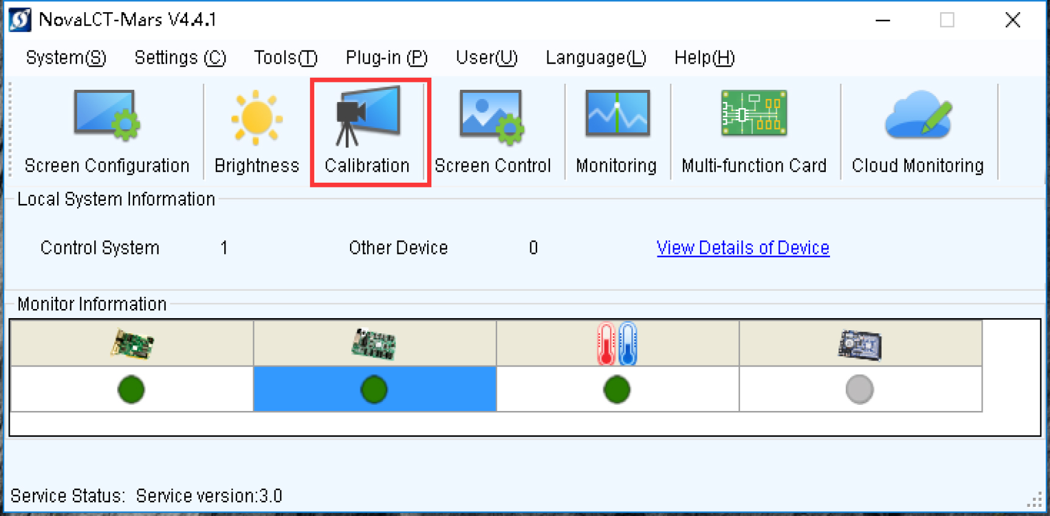
Task: Open Cloud Monitoring
Action: click(x=918, y=131)
